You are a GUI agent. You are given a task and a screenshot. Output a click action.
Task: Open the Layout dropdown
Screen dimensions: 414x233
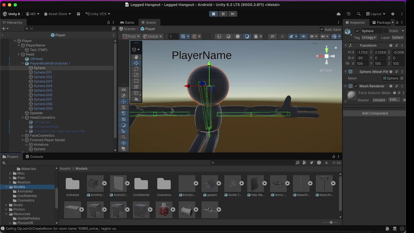pos(376,14)
